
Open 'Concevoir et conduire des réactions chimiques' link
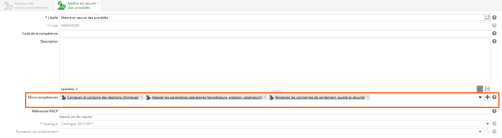103,97
